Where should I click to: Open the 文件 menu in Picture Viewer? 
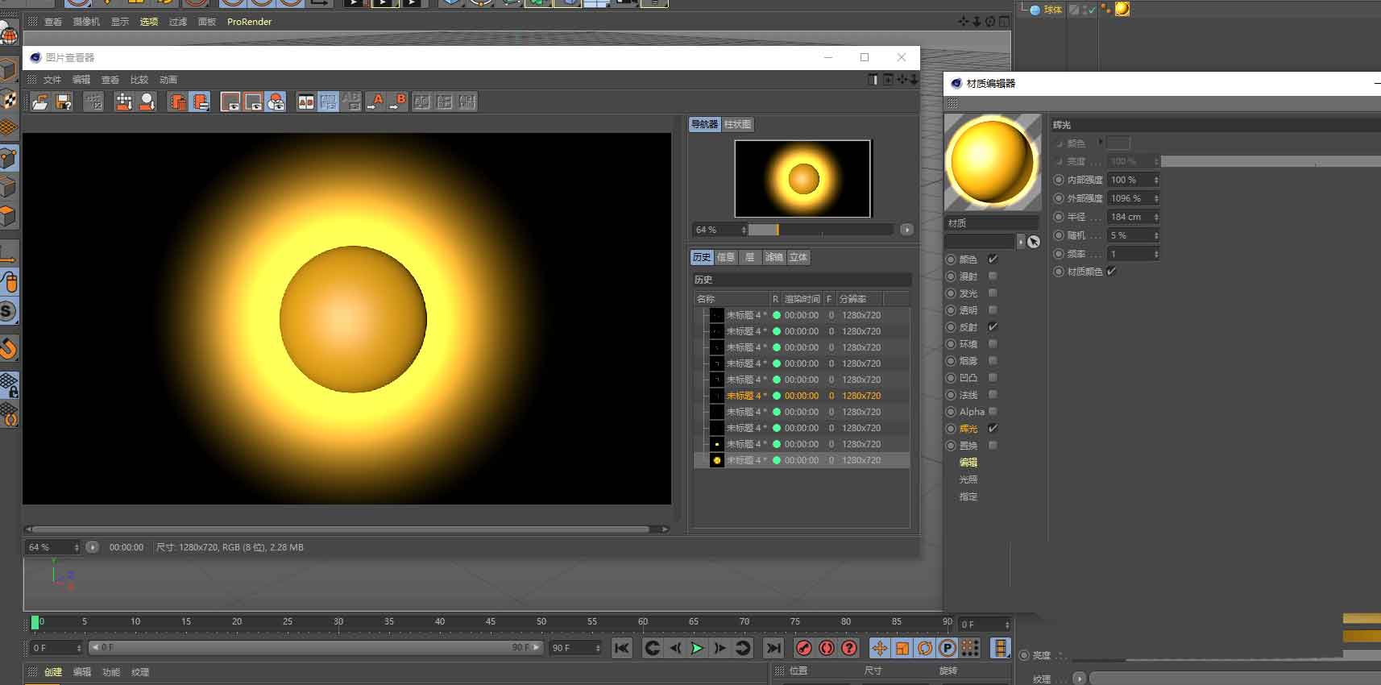[x=52, y=80]
